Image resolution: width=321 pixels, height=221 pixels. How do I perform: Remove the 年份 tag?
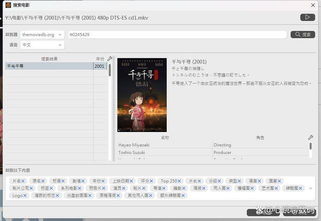tap(103, 181)
